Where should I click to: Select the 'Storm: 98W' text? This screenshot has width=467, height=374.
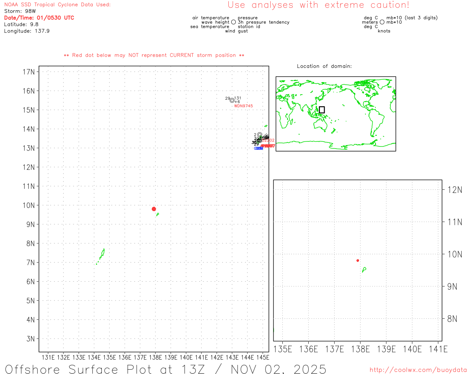tap(20, 11)
